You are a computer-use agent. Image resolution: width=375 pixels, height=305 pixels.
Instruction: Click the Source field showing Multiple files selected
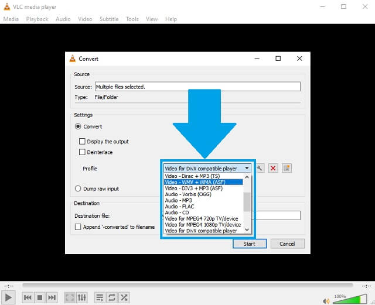coord(197,87)
